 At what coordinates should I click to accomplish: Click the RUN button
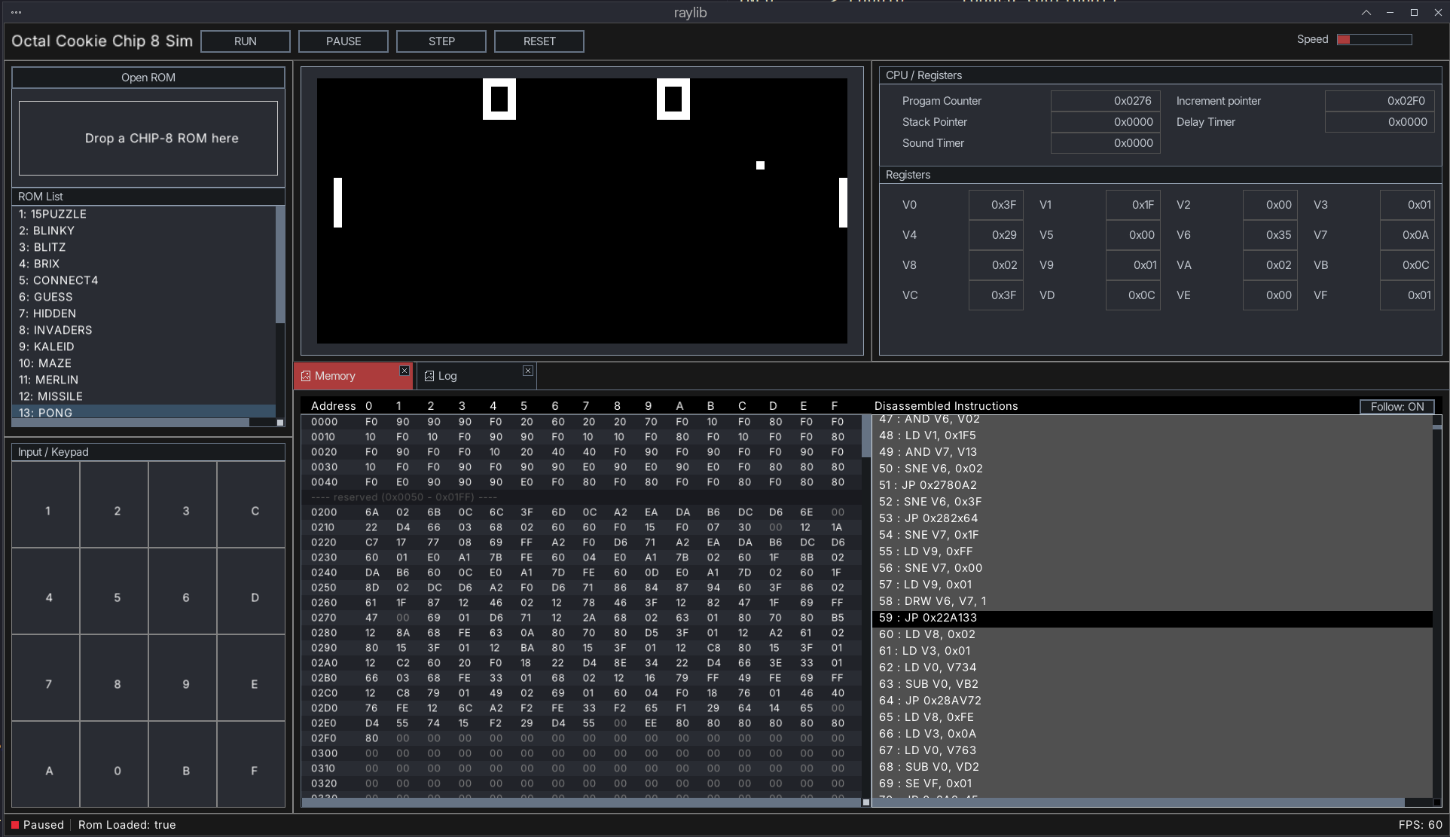[x=246, y=41]
